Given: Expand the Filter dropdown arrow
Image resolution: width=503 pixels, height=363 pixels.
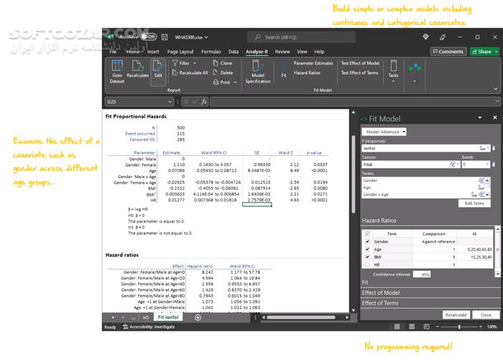Looking at the screenshot, I should [195, 63].
